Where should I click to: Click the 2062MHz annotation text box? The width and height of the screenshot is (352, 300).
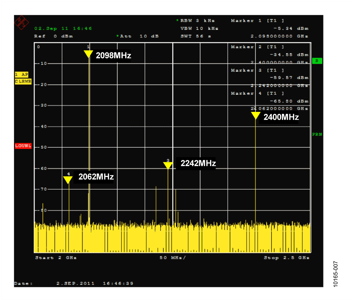pyautogui.click(x=96, y=177)
